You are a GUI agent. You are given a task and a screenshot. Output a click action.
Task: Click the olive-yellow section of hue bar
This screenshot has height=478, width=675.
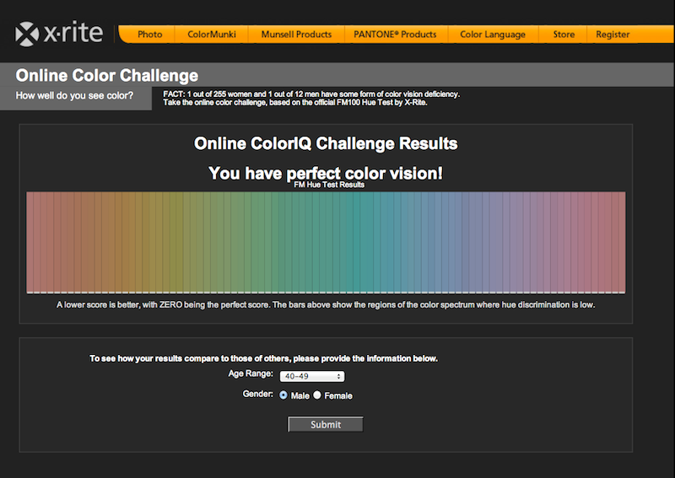click(172, 242)
